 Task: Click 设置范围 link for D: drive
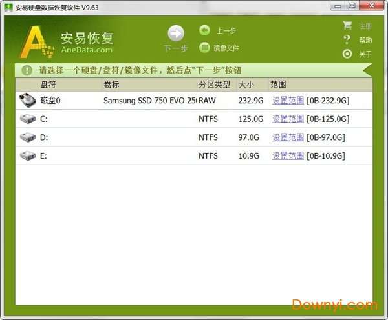(x=288, y=137)
